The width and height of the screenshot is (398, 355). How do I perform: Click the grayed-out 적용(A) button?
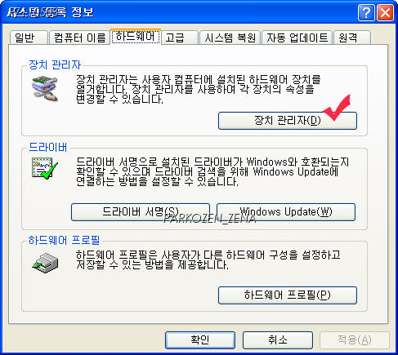coord(355,340)
